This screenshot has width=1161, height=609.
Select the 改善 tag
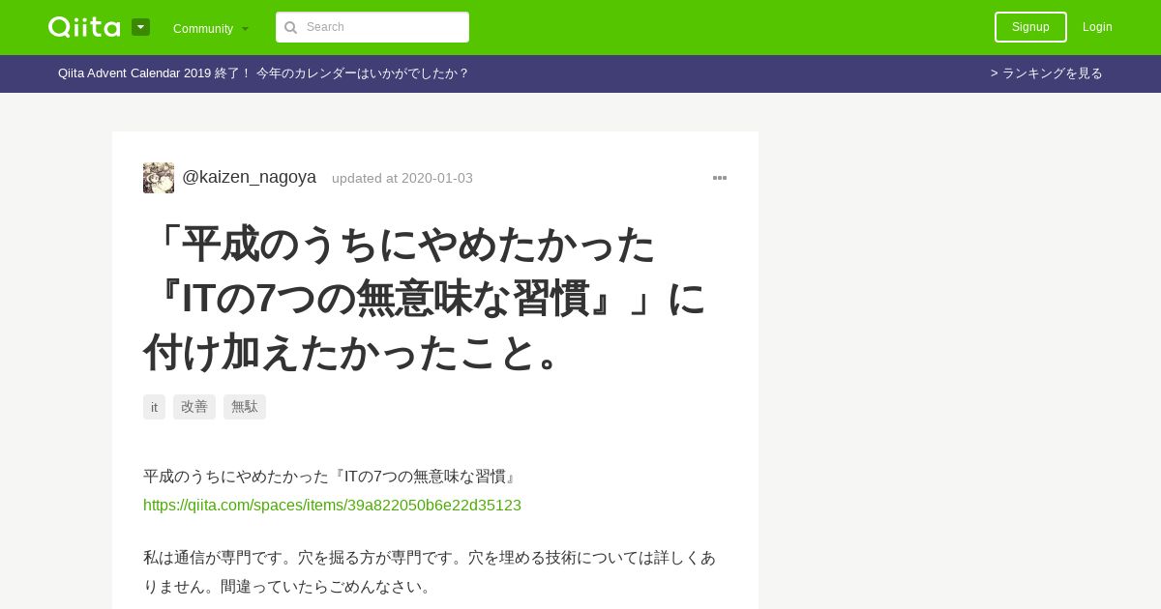194,407
